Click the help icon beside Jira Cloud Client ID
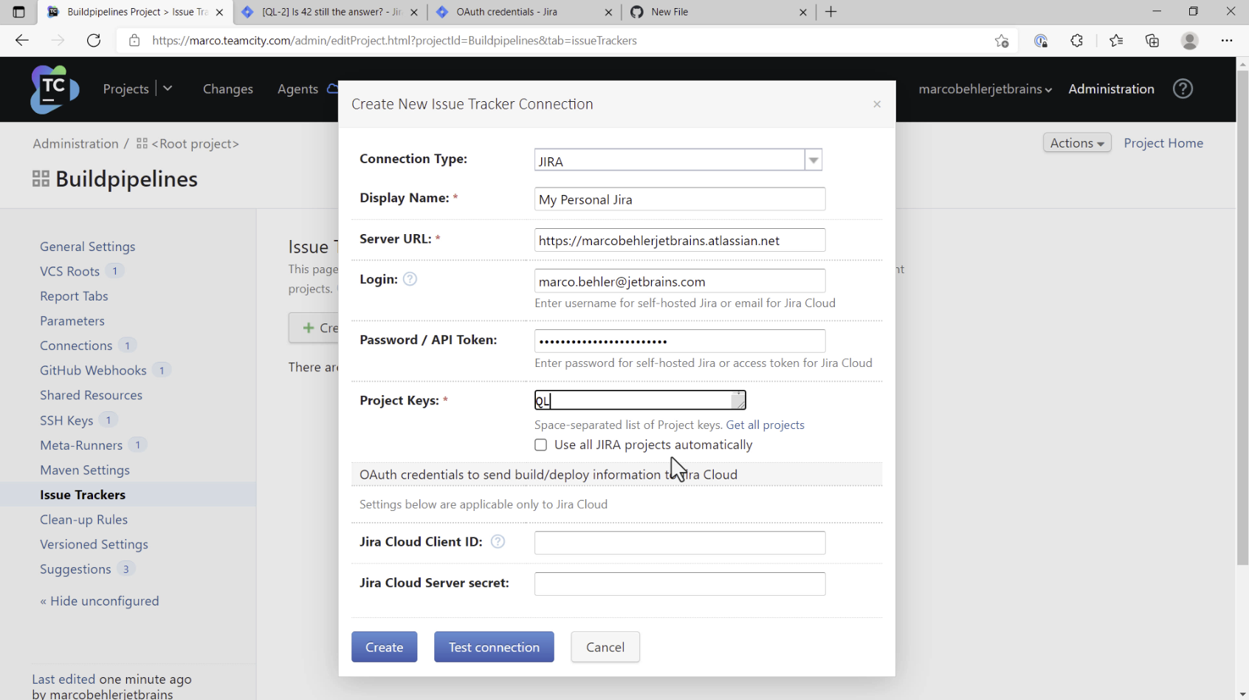1249x700 pixels. tap(498, 541)
